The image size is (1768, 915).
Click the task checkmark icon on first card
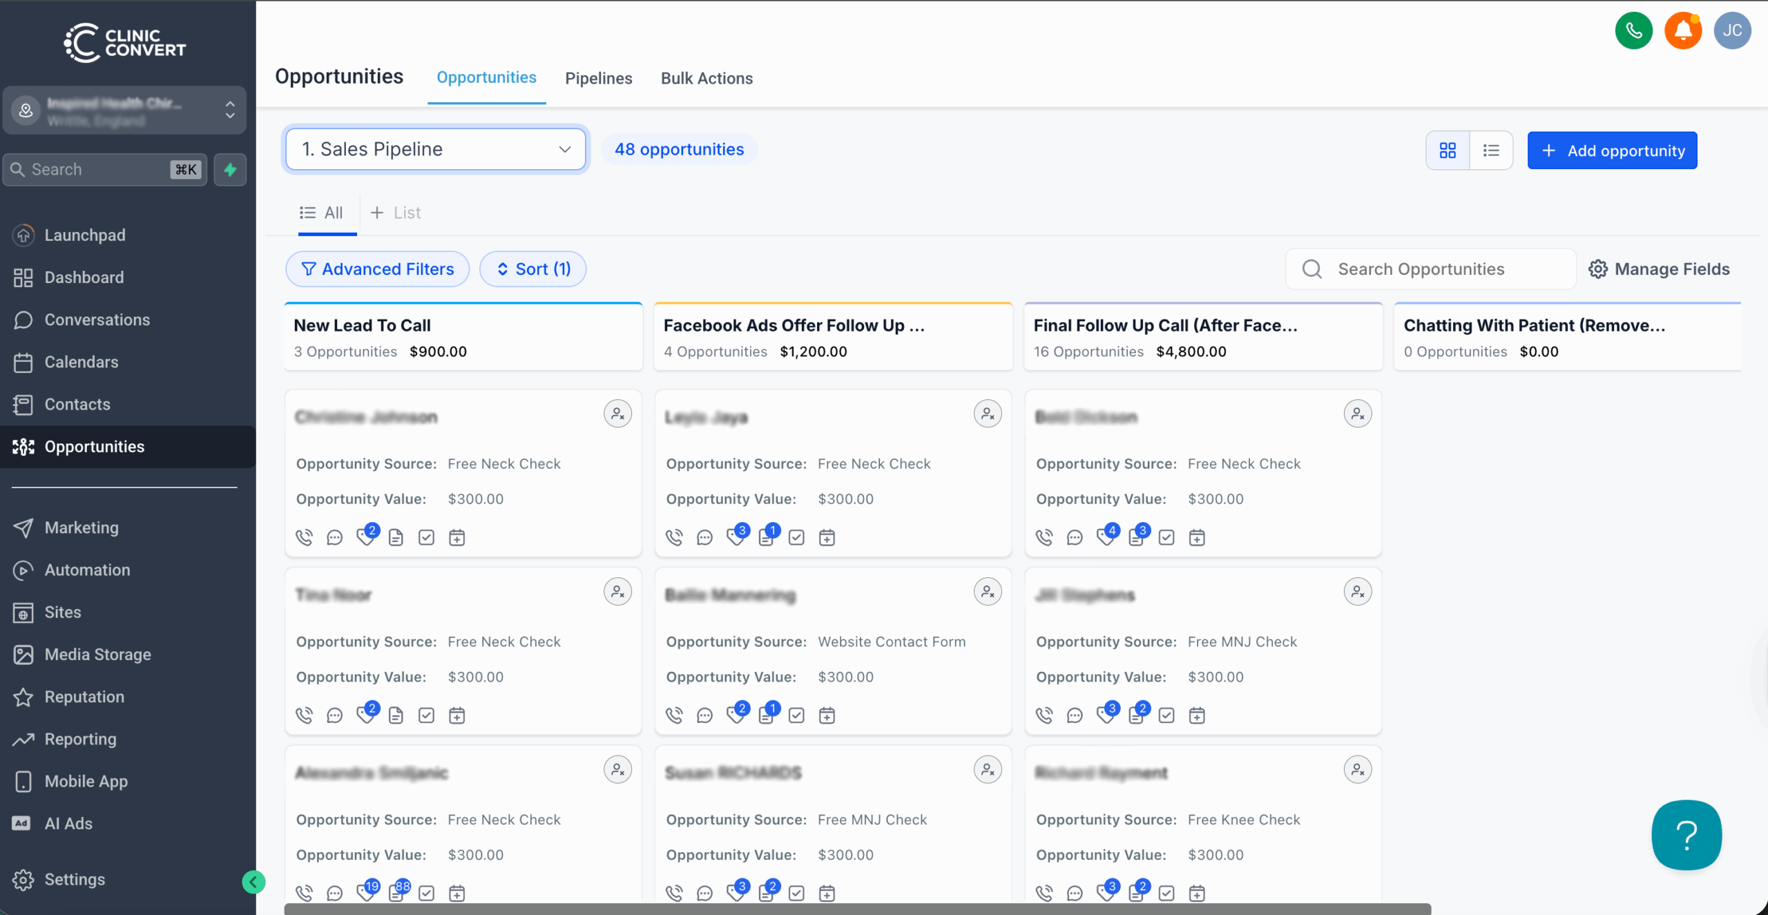click(426, 537)
